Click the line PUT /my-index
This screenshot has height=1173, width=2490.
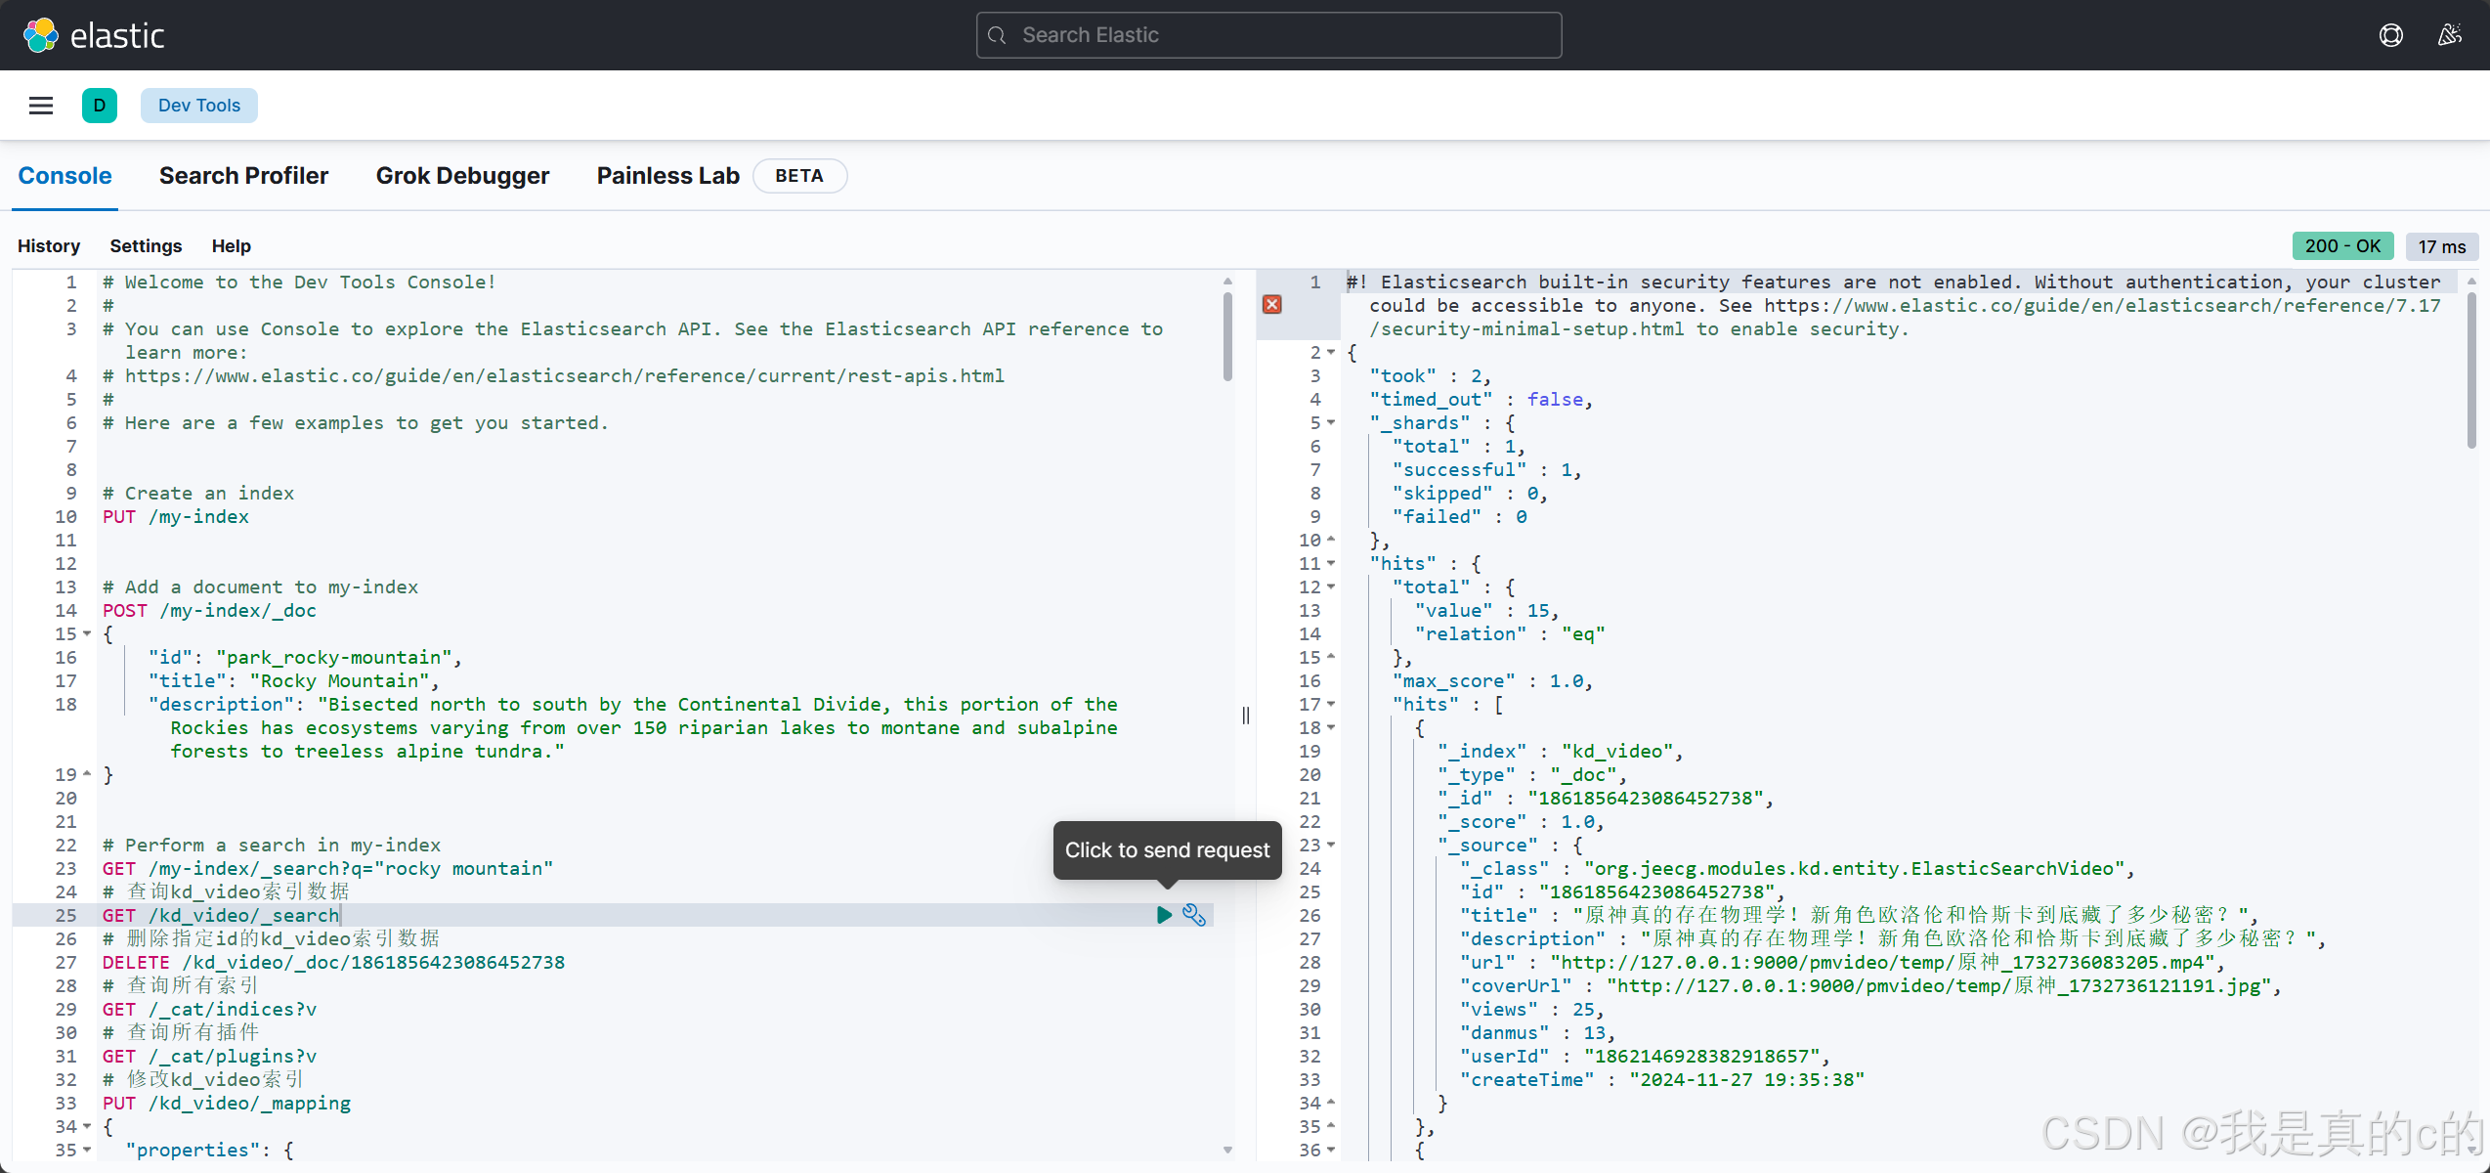click(176, 517)
